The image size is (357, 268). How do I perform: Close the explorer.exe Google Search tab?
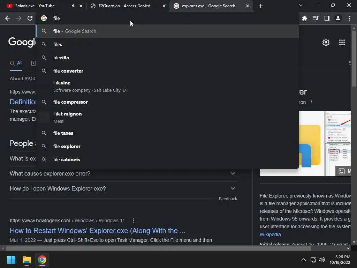(248, 6)
